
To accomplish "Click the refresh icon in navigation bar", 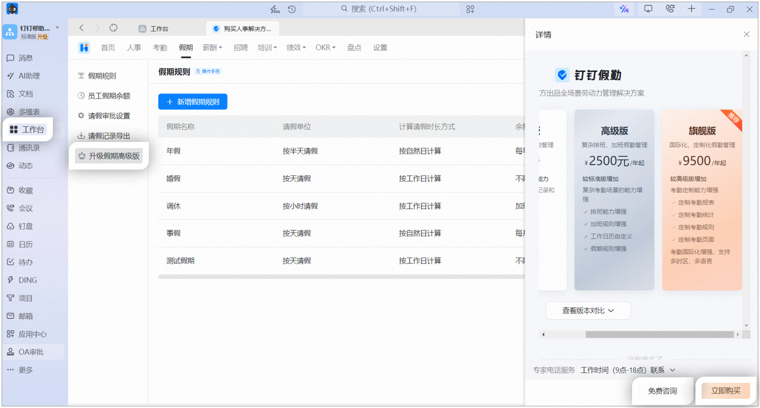I will (114, 28).
